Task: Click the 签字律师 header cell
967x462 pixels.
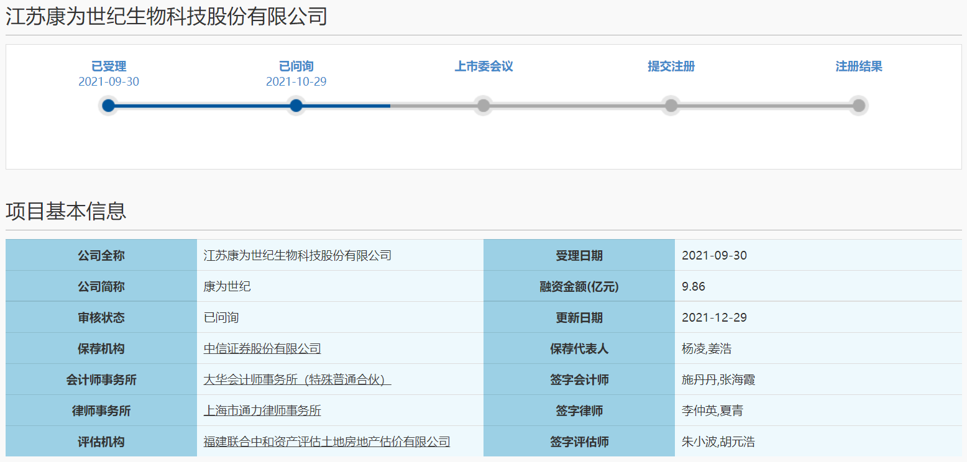Action: pyautogui.click(x=579, y=410)
